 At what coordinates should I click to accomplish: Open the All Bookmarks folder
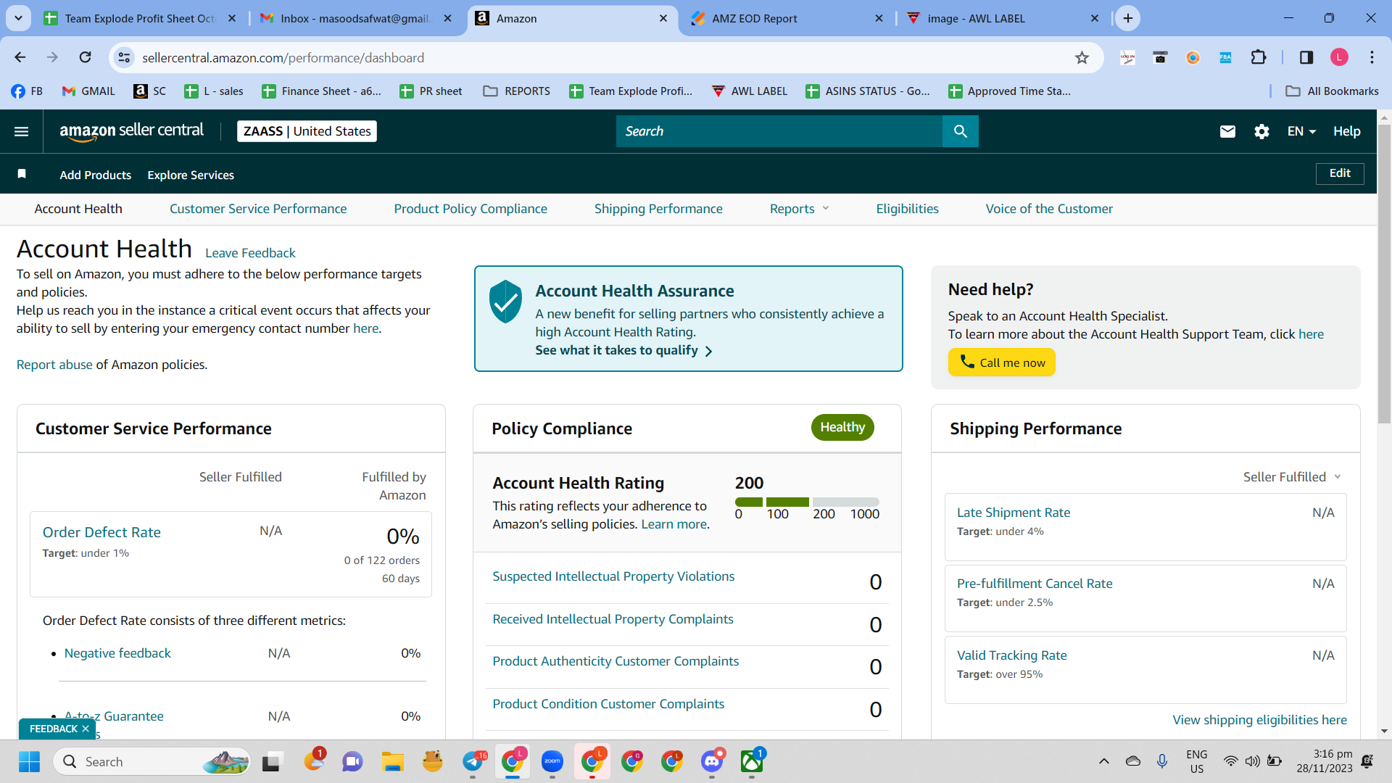coord(1332,91)
